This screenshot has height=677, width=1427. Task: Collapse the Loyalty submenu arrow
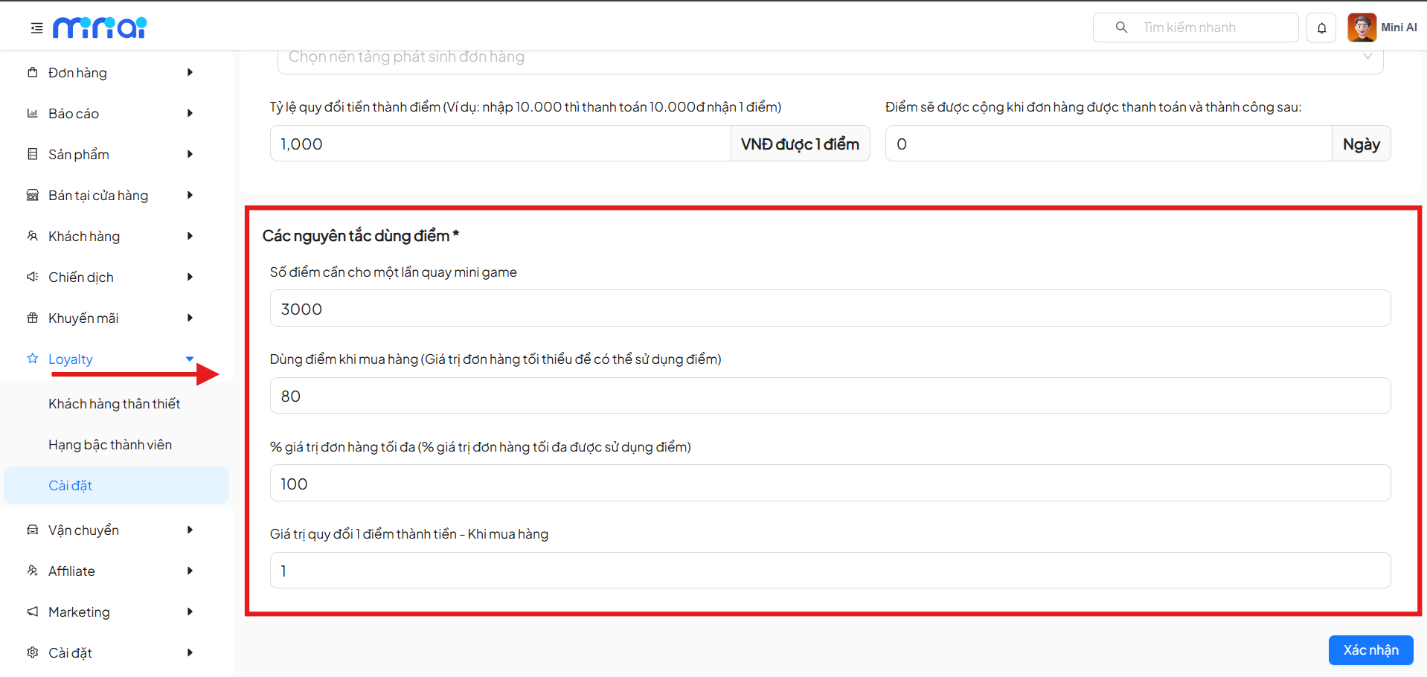pyautogui.click(x=190, y=359)
